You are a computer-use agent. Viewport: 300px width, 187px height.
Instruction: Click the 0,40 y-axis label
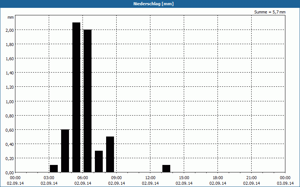point(10,144)
